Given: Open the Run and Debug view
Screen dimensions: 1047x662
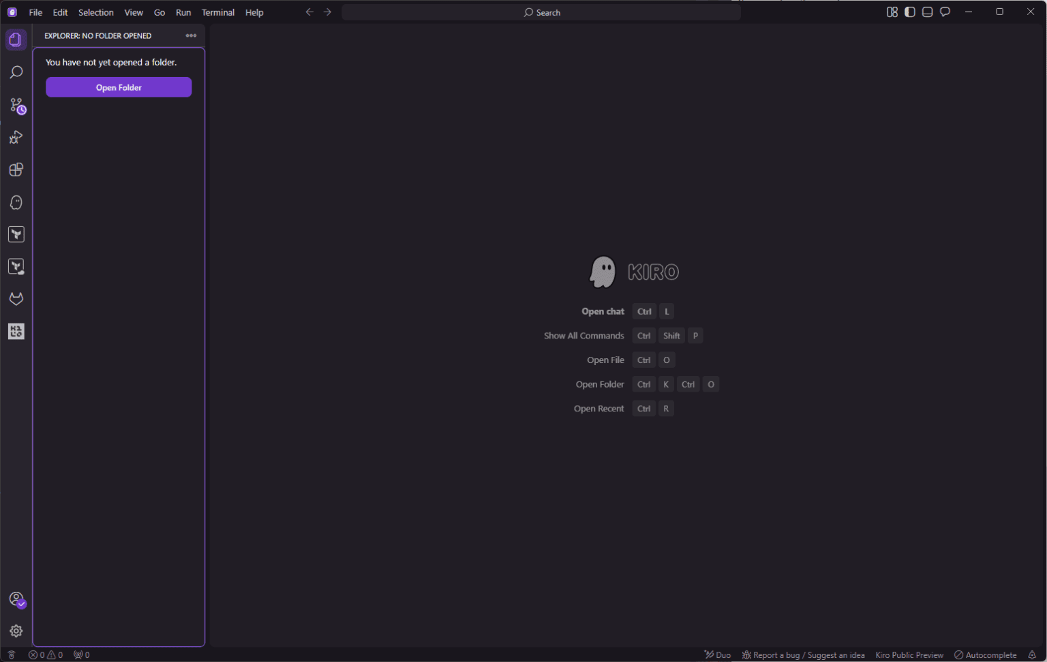Looking at the screenshot, I should coord(16,137).
